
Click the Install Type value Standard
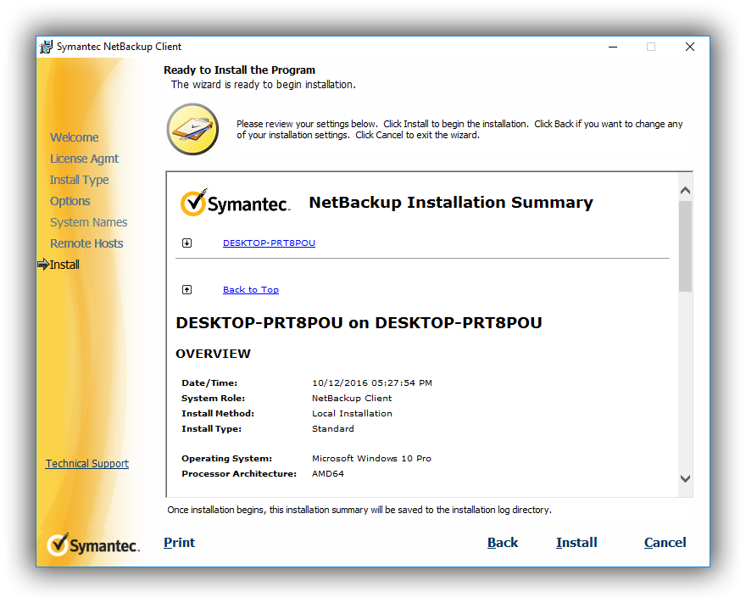(x=333, y=429)
